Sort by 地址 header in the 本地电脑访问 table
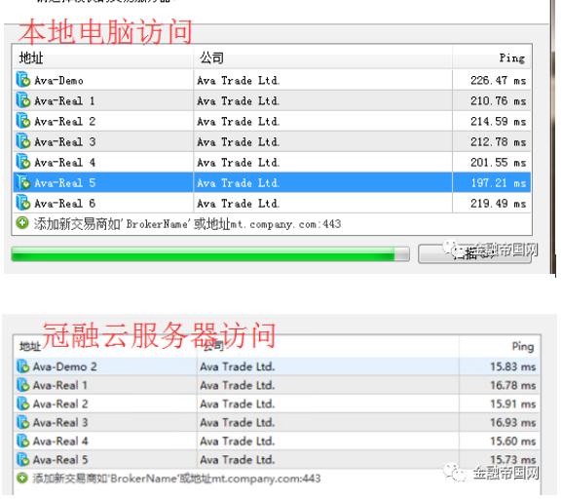Viewport: 562px width, 500px height. point(103,58)
